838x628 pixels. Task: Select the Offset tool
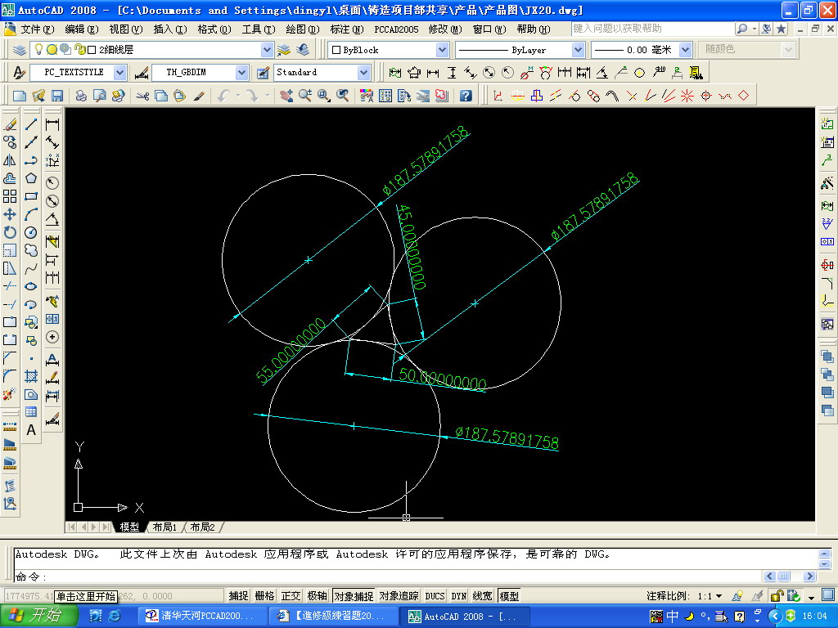[10, 178]
